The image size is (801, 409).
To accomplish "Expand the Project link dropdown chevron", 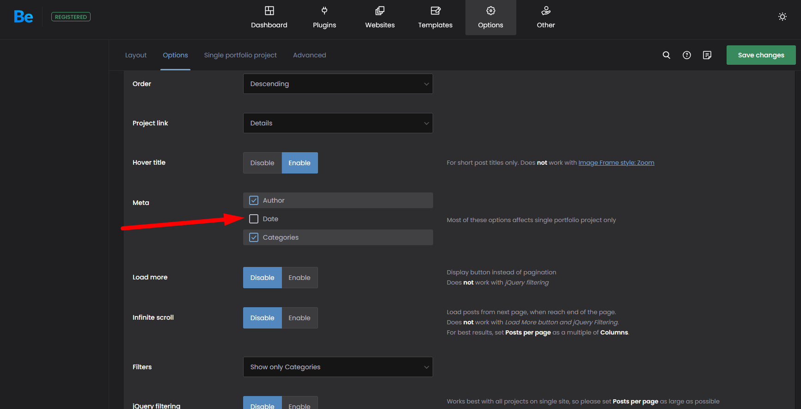I will click(426, 123).
